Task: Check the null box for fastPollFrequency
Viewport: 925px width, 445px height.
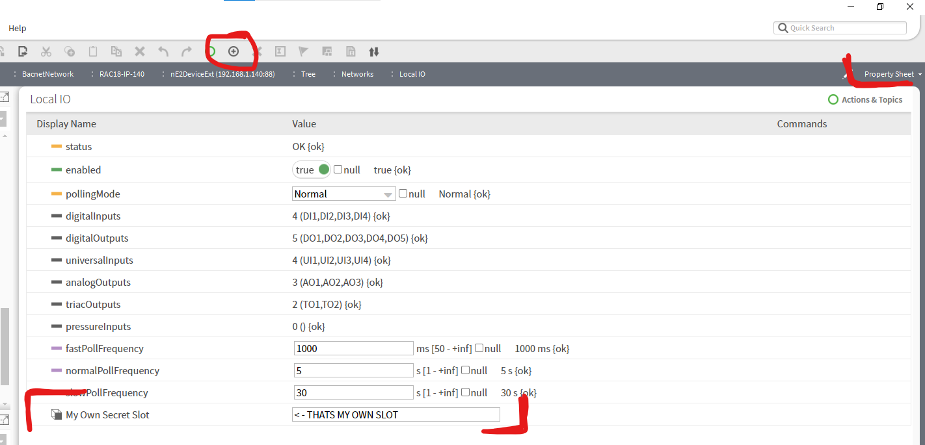Action: (x=479, y=348)
